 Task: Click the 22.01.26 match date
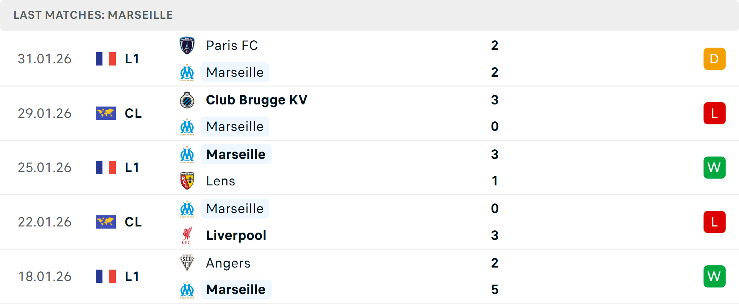[x=45, y=222]
